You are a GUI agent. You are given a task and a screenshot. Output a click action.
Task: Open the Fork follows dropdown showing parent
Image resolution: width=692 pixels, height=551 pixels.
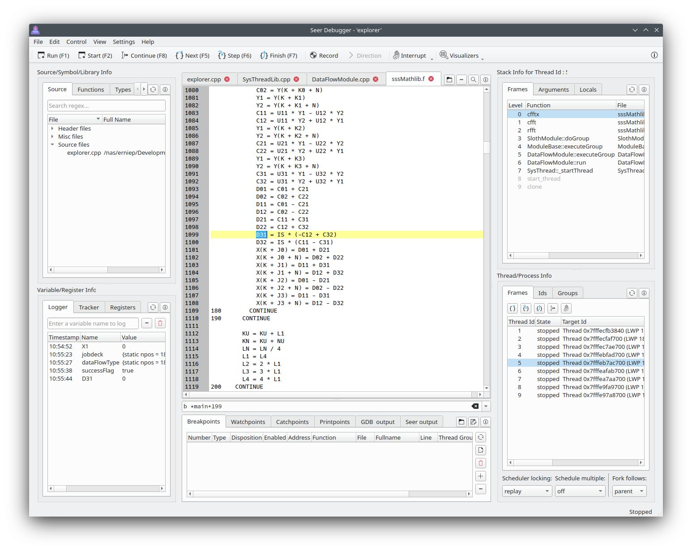point(629,491)
